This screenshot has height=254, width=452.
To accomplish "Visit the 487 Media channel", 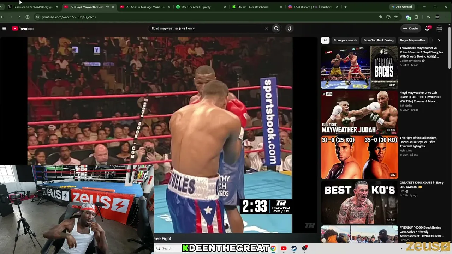I will (406, 105).
